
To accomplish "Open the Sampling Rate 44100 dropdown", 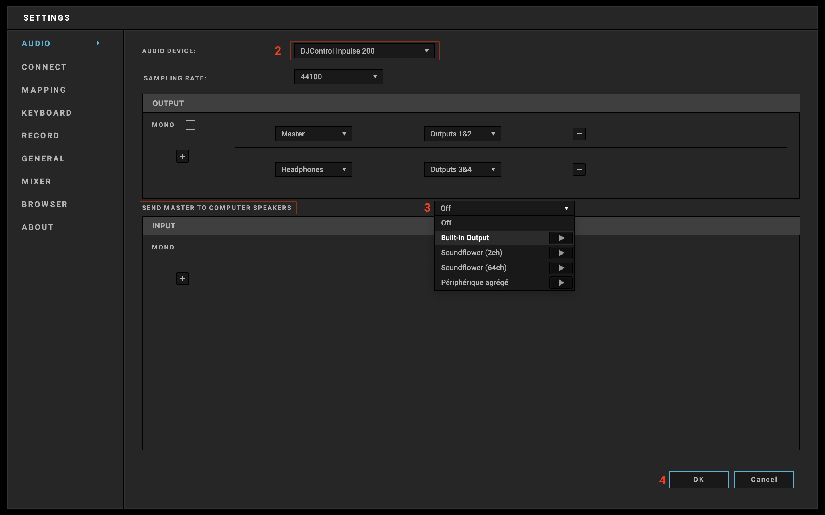I will (x=338, y=77).
